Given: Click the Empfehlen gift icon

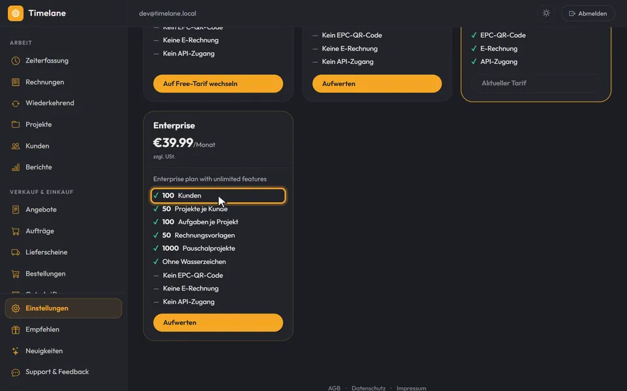Looking at the screenshot, I should 16,330.
